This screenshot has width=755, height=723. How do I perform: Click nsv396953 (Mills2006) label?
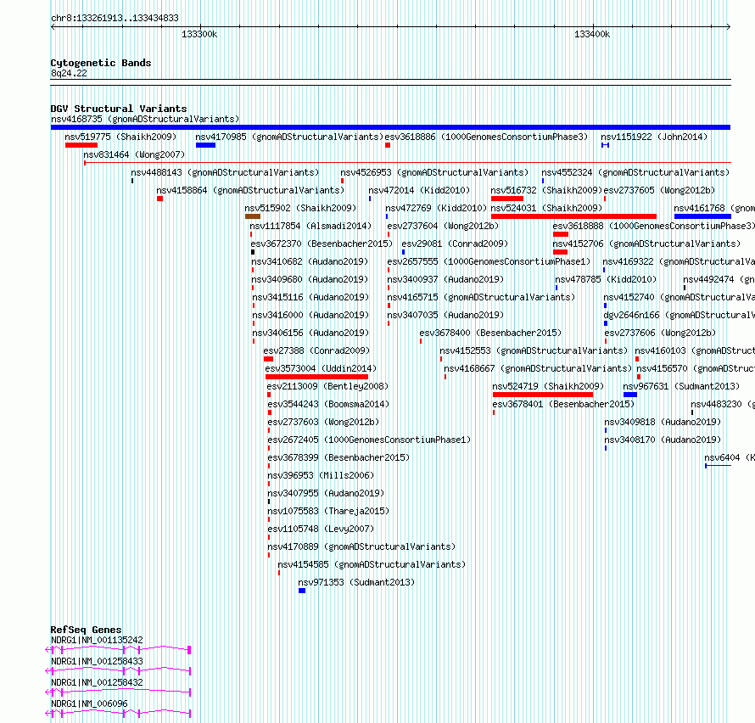321,475
